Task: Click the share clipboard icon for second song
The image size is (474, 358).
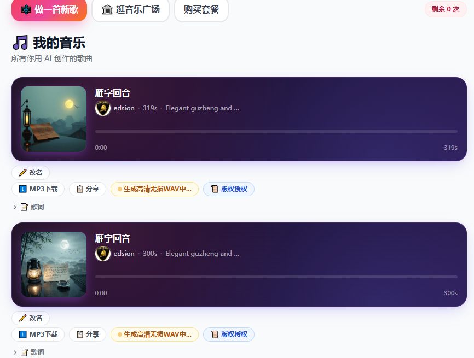Action: pos(80,334)
